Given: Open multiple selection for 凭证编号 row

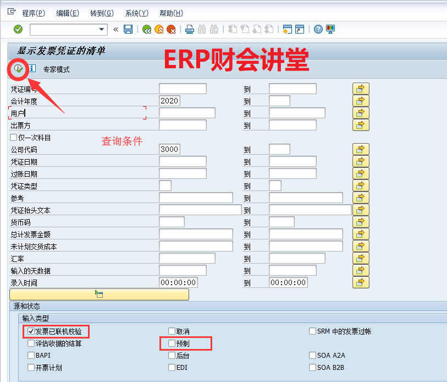Looking at the screenshot, I should 360,89.
